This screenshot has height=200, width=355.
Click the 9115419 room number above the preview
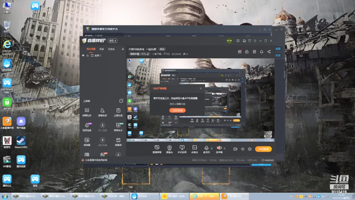(x=176, y=54)
